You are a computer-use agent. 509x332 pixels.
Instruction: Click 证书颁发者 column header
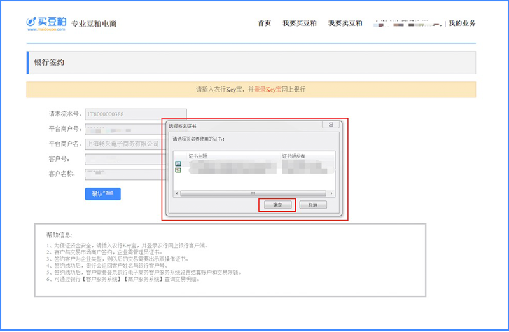click(x=294, y=155)
